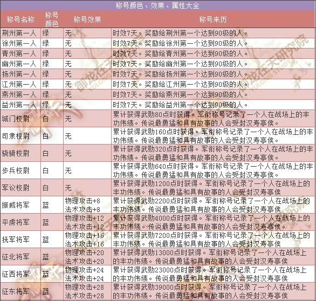Viewport: 316px width, 301px height.
Task: Click the 城门校尉 title name
Action: point(16,119)
